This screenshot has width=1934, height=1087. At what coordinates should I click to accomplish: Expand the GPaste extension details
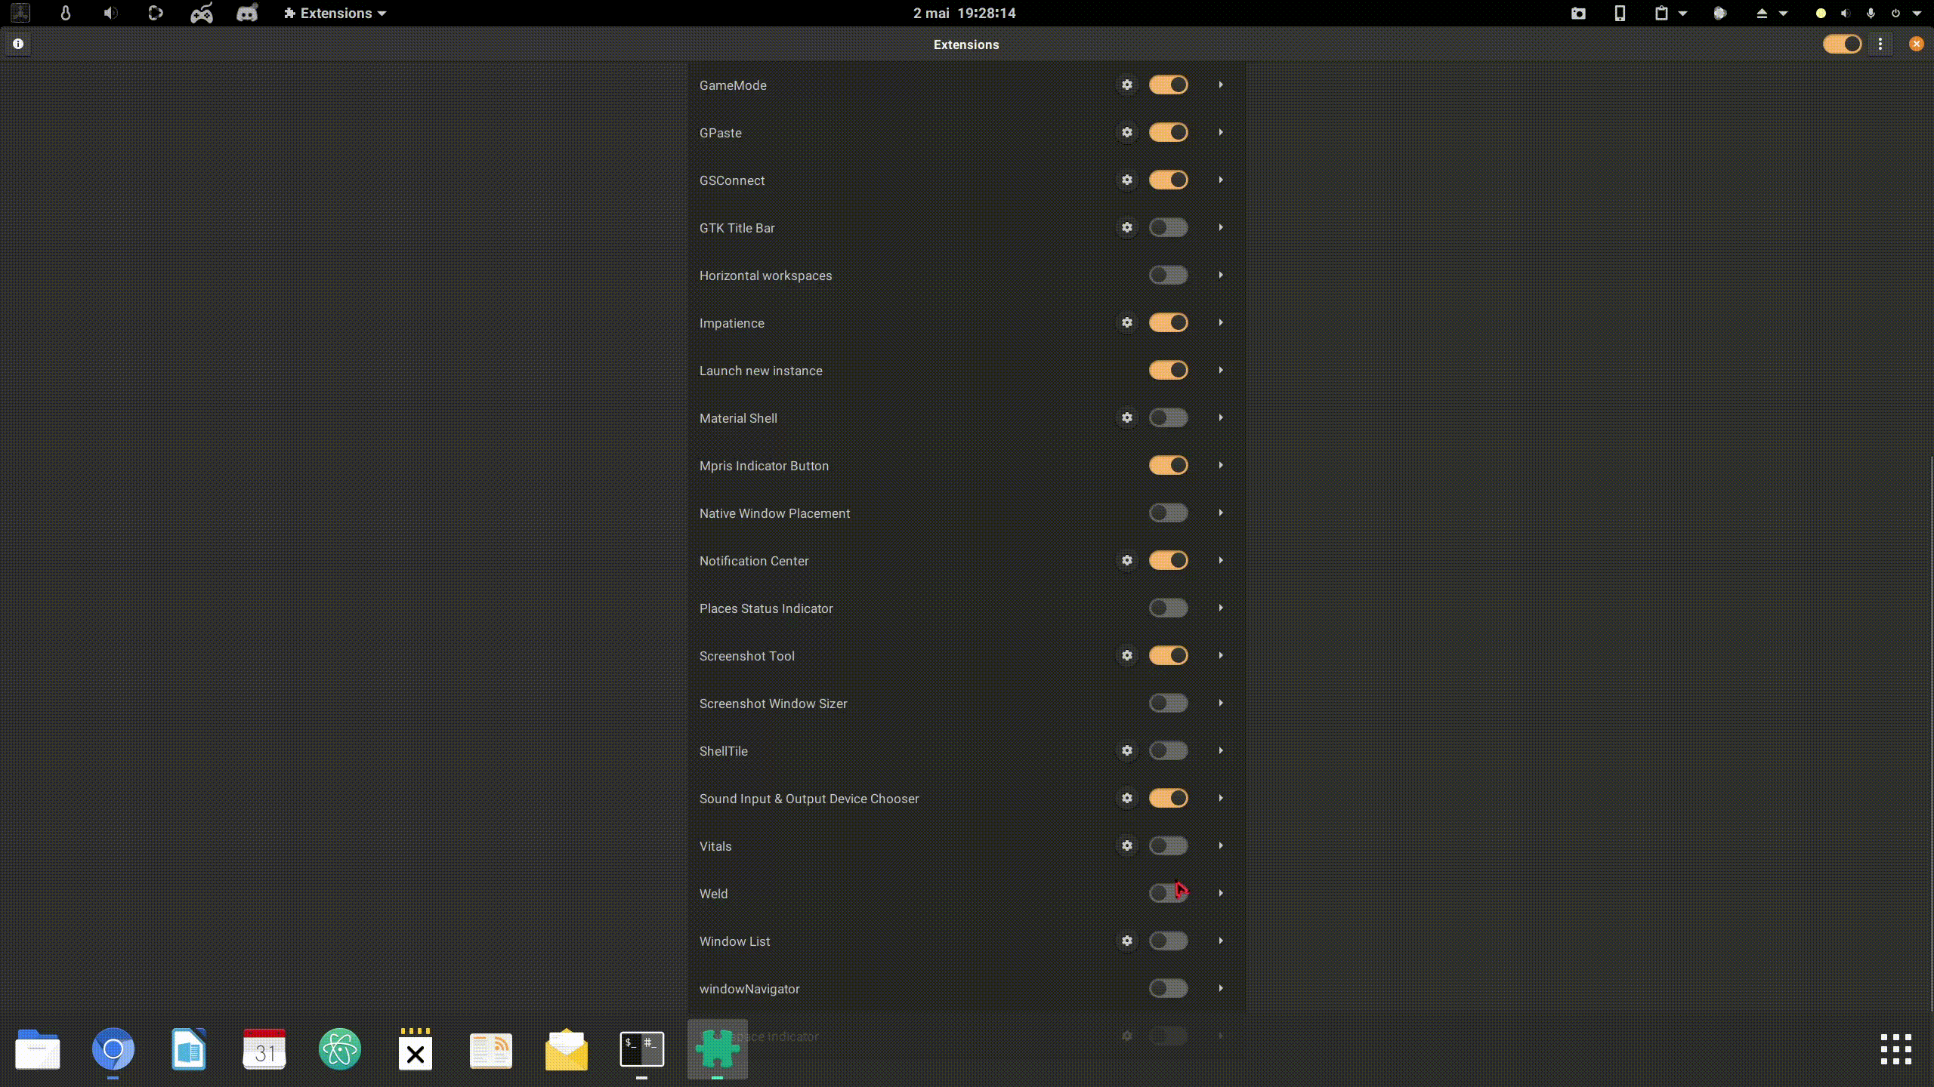point(1221,132)
